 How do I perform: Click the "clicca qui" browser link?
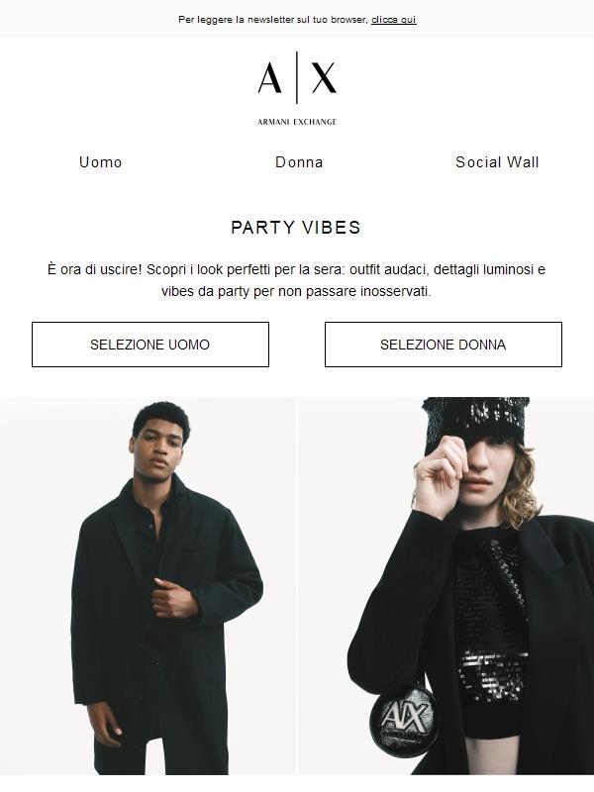tap(393, 20)
